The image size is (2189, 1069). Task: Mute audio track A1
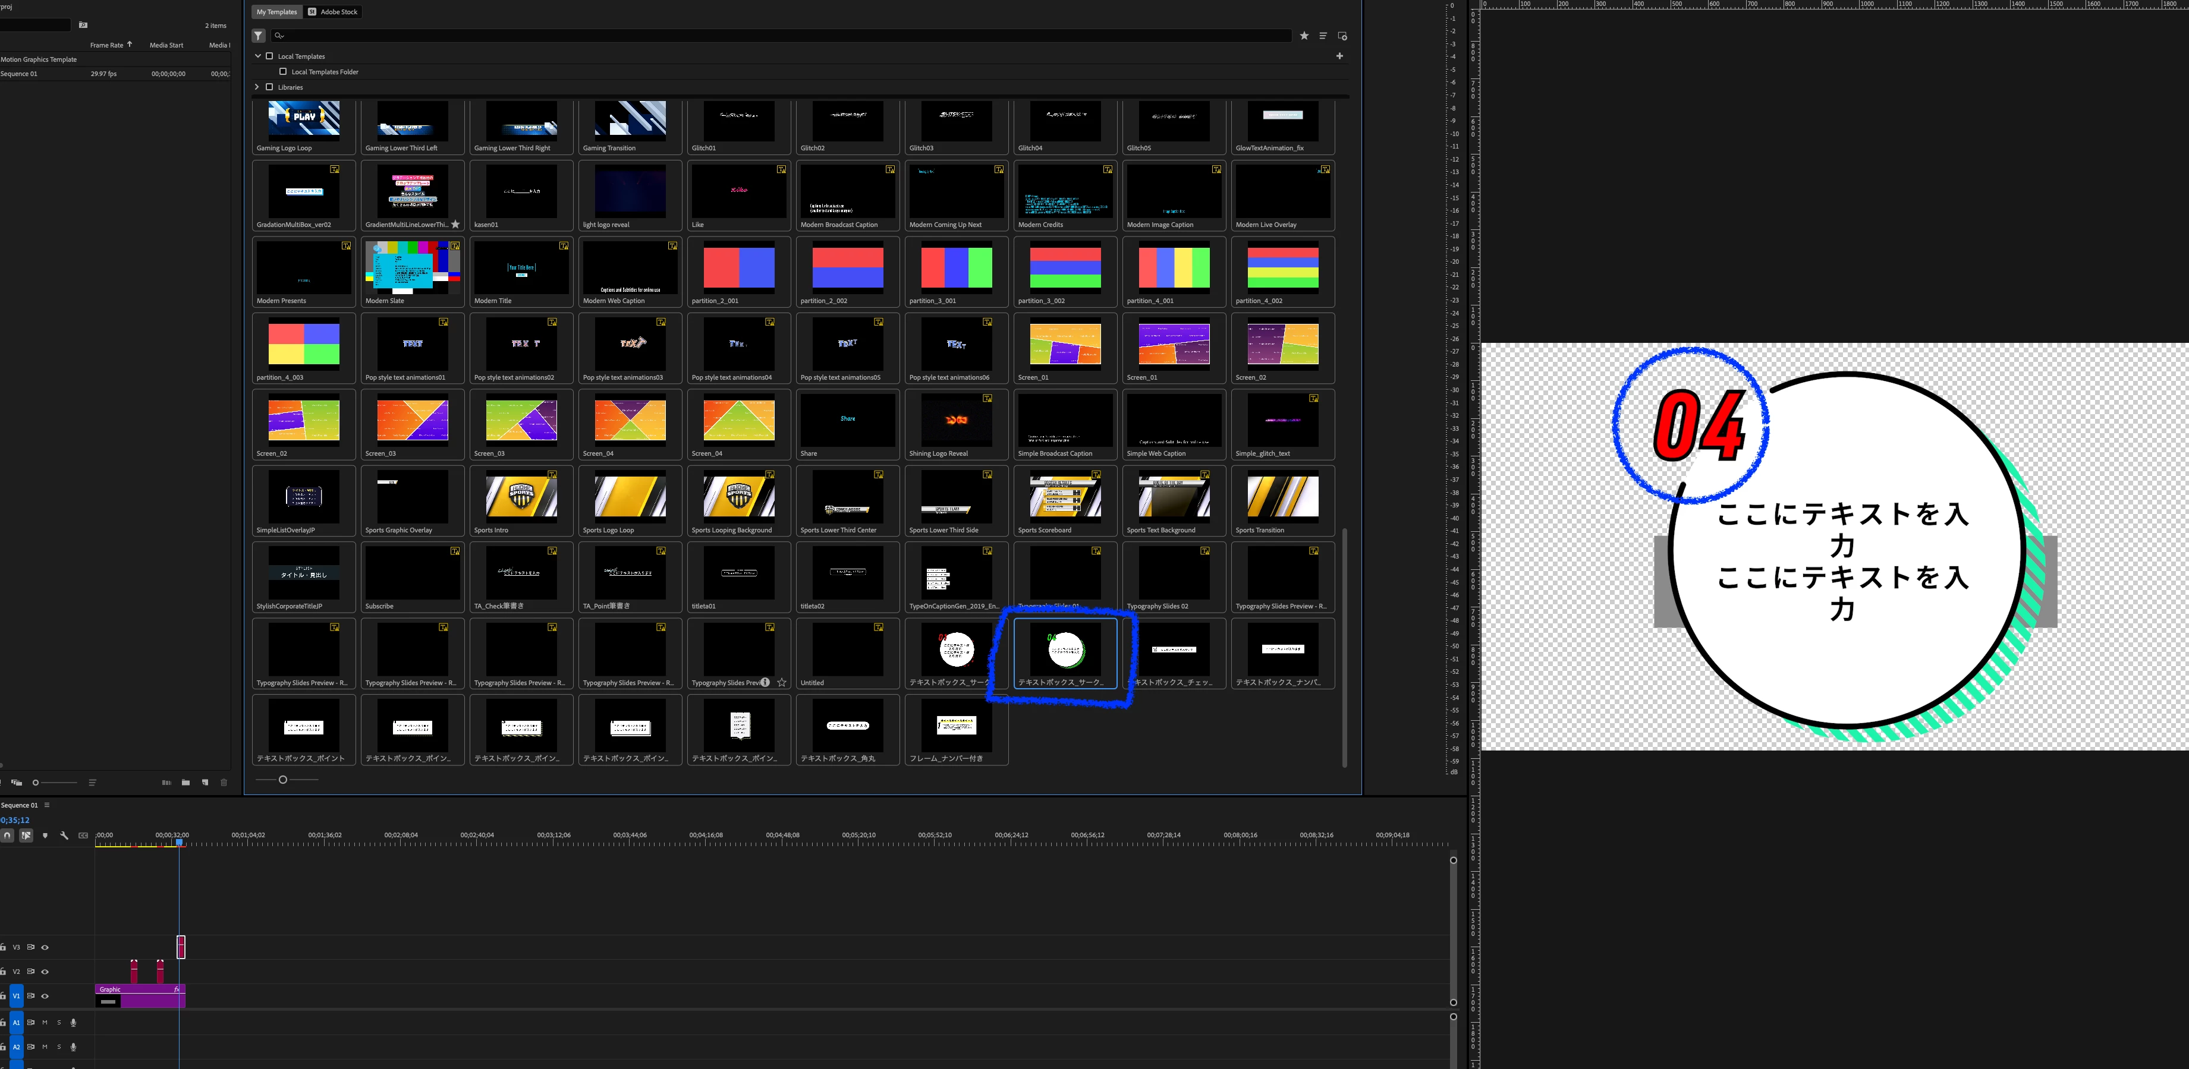pos(45,1022)
